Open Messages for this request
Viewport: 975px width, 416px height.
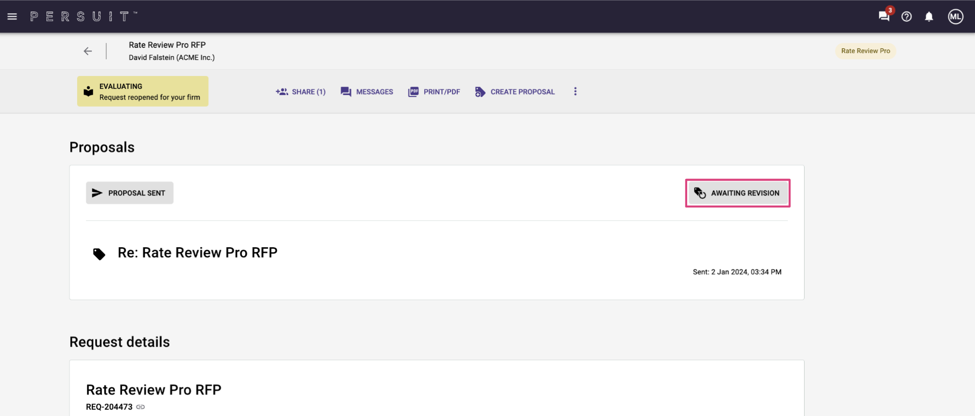point(367,92)
